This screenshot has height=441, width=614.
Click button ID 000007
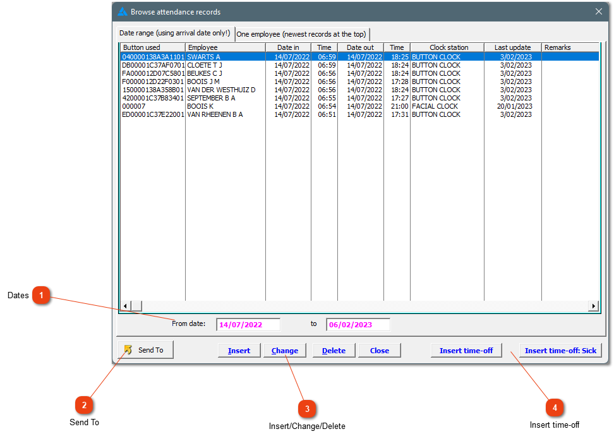133,106
